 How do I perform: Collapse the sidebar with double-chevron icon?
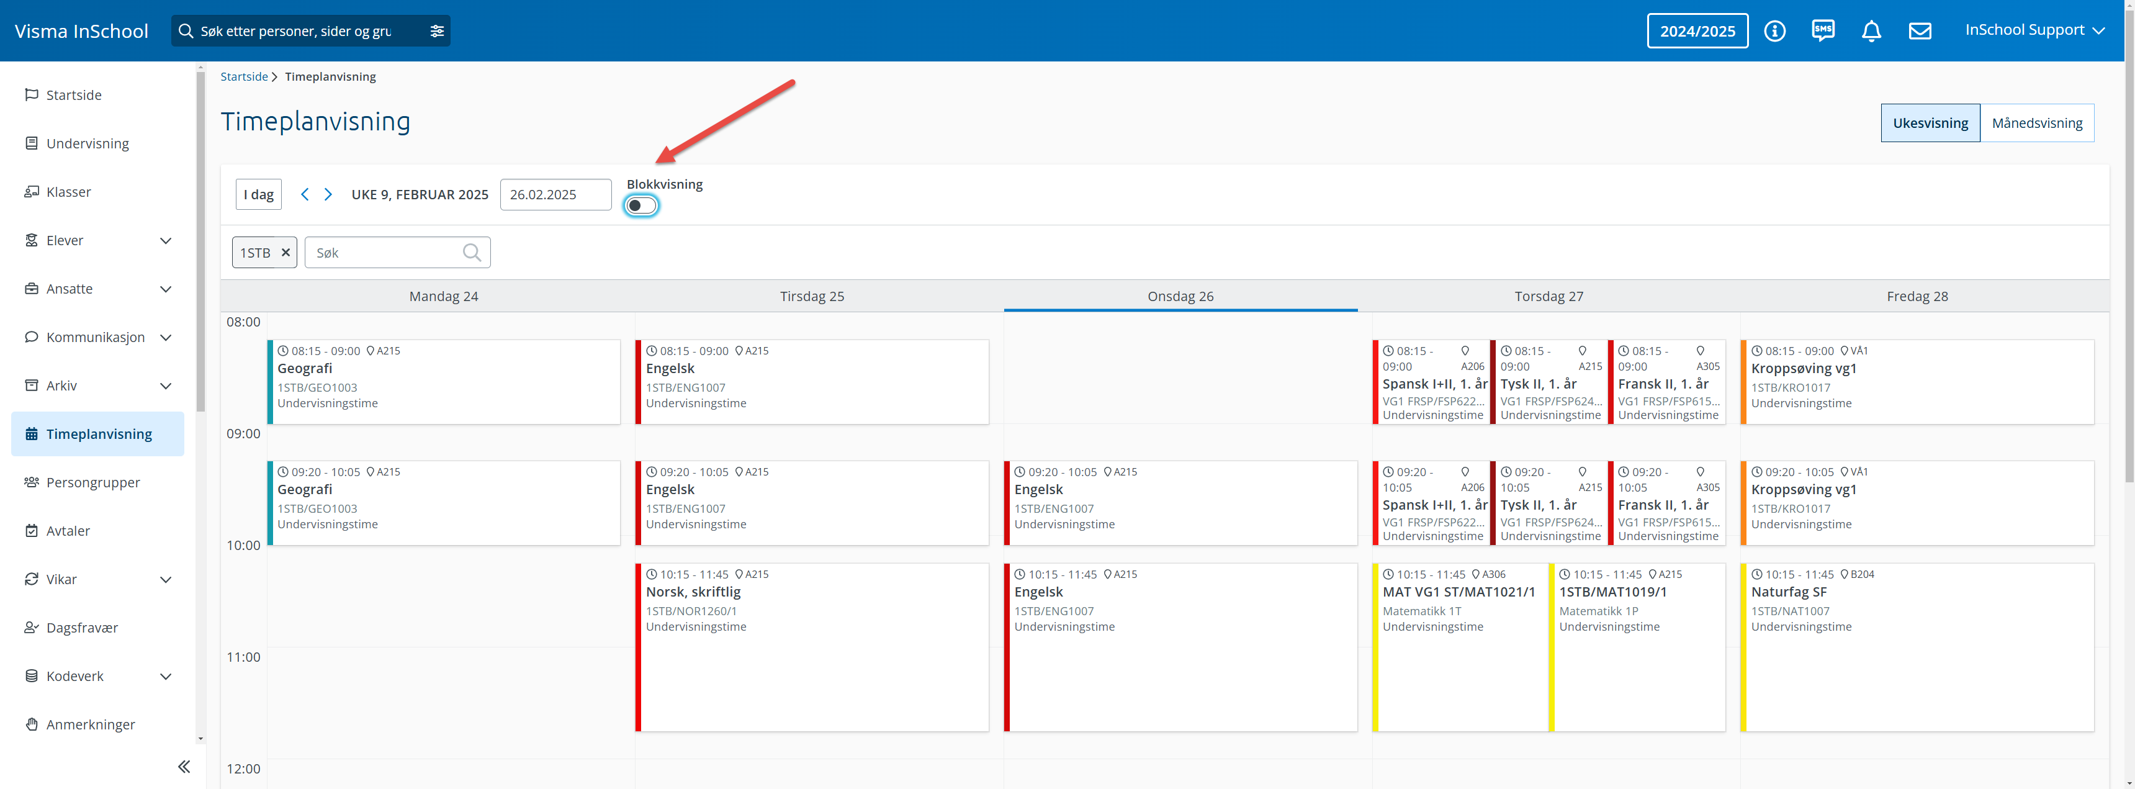[184, 767]
